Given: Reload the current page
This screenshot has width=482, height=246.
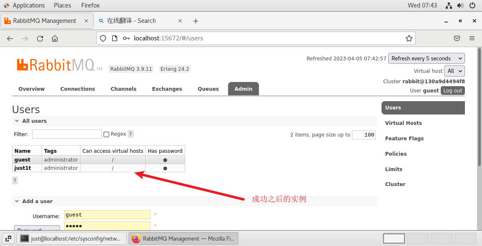Looking at the screenshot, I should click(x=40, y=38).
